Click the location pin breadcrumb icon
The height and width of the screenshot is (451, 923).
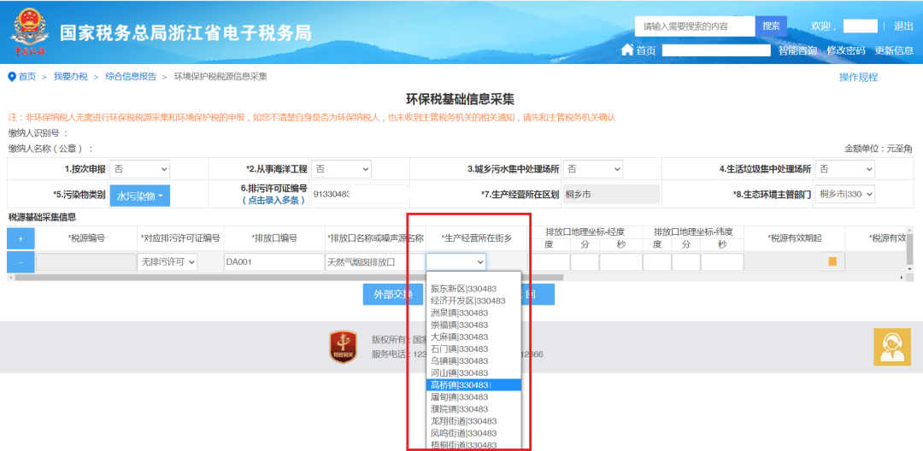[x=12, y=77]
